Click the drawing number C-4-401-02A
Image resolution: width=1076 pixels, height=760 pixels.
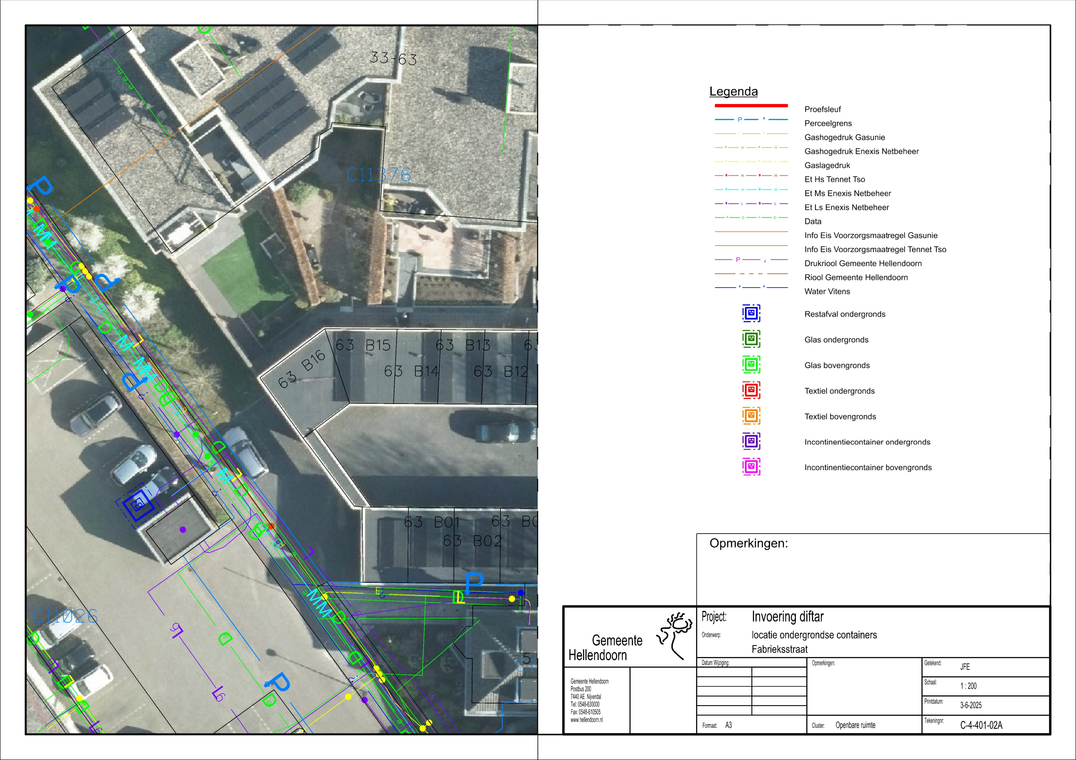(981, 725)
